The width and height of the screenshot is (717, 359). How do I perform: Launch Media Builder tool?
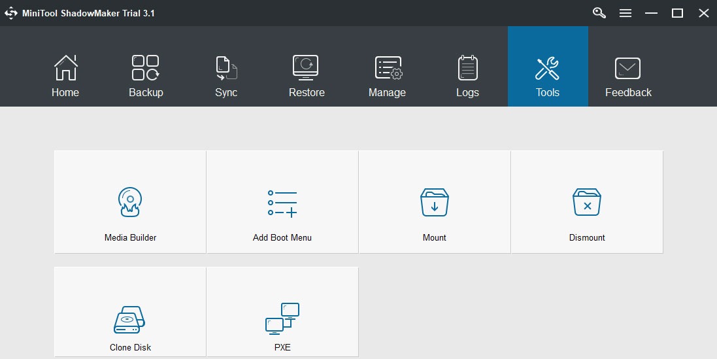pos(130,201)
